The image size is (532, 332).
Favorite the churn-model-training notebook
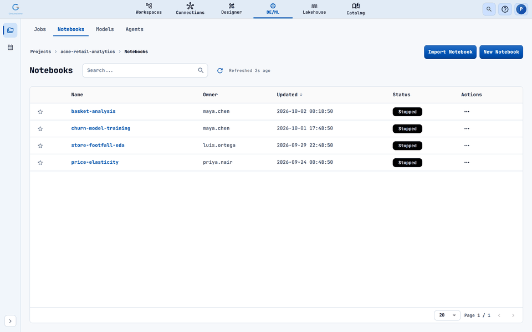click(x=40, y=129)
